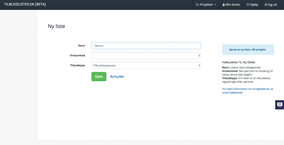Open the chat widget icon
Viewport: 284px width, 145px height.
click(280, 105)
